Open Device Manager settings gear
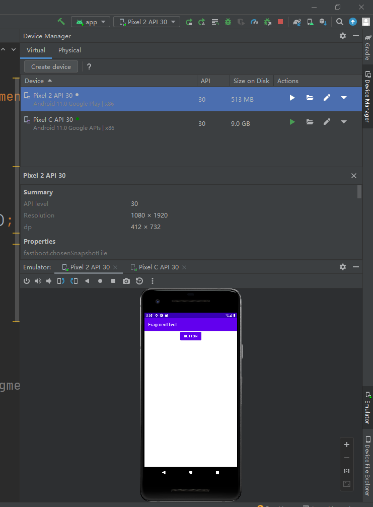Screen dimensions: 373x507 (343, 36)
